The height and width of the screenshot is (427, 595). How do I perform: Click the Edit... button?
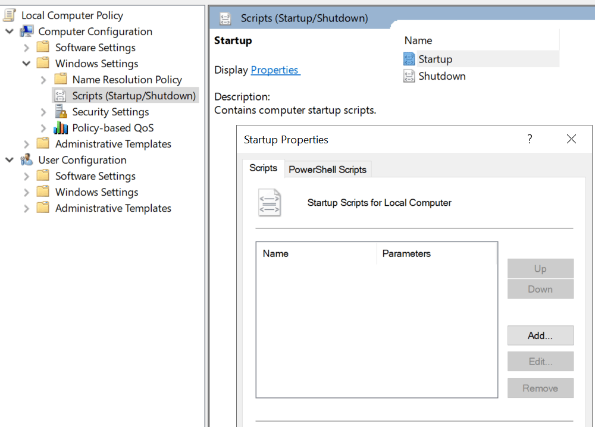(x=540, y=361)
